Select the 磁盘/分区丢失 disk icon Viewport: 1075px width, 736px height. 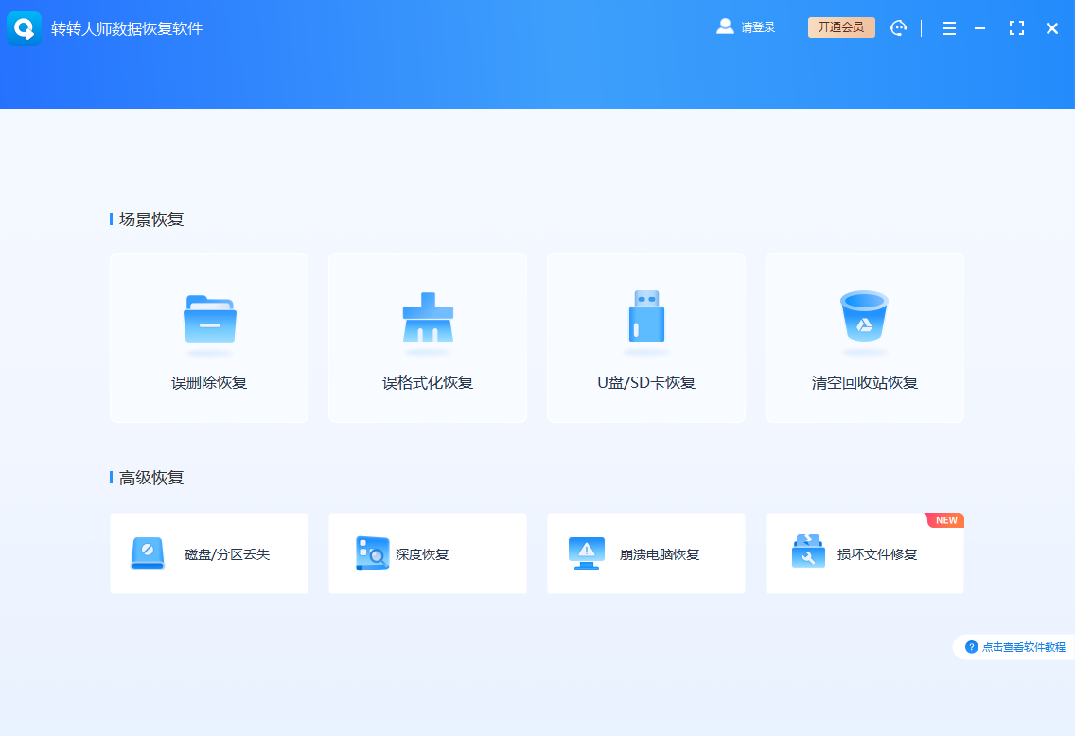pyautogui.click(x=148, y=553)
